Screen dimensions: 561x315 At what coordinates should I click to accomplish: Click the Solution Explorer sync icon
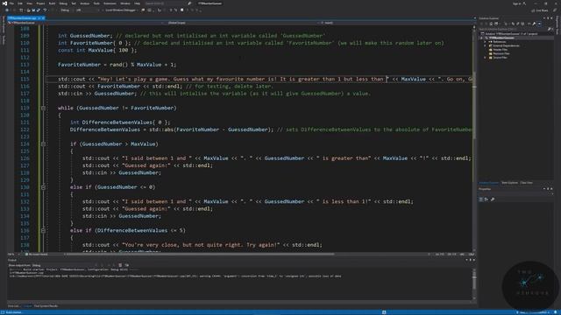pyautogui.click(x=513, y=24)
